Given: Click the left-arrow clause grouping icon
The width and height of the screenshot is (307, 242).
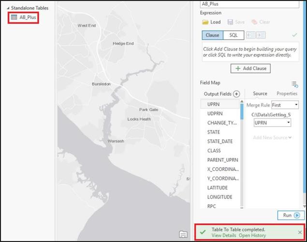Looking at the screenshot, I should click(x=250, y=35).
